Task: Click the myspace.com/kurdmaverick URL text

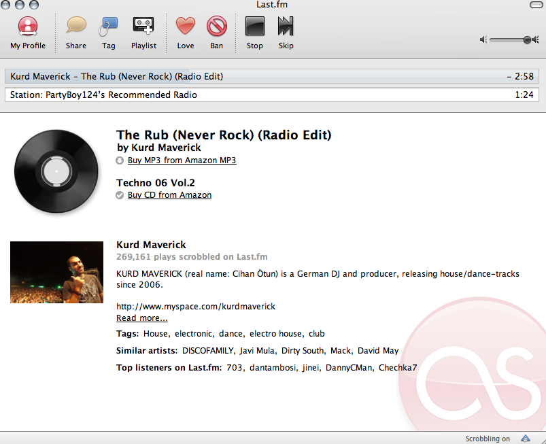Action: 196,307
